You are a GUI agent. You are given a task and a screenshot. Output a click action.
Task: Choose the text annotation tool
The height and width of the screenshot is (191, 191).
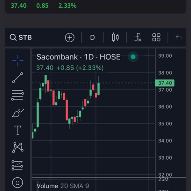tap(18, 130)
